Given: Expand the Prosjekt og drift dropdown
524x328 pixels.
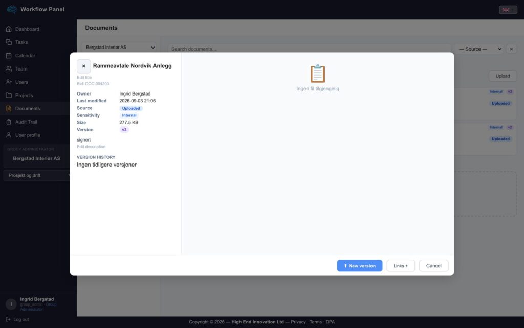Looking at the screenshot, I should point(37,175).
